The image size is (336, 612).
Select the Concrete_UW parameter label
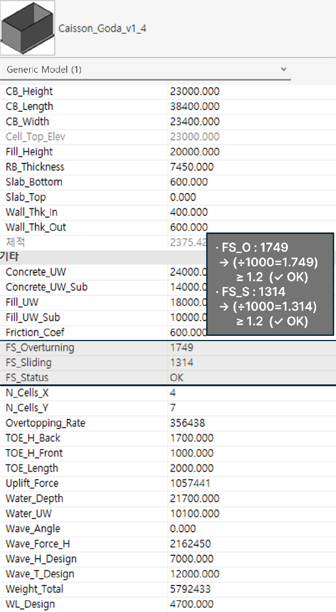tap(36, 272)
